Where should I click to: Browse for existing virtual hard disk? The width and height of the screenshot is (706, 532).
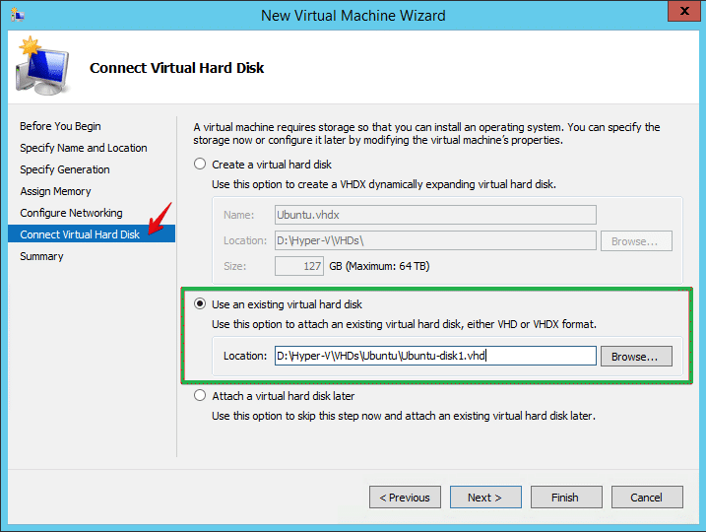point(636,357)
